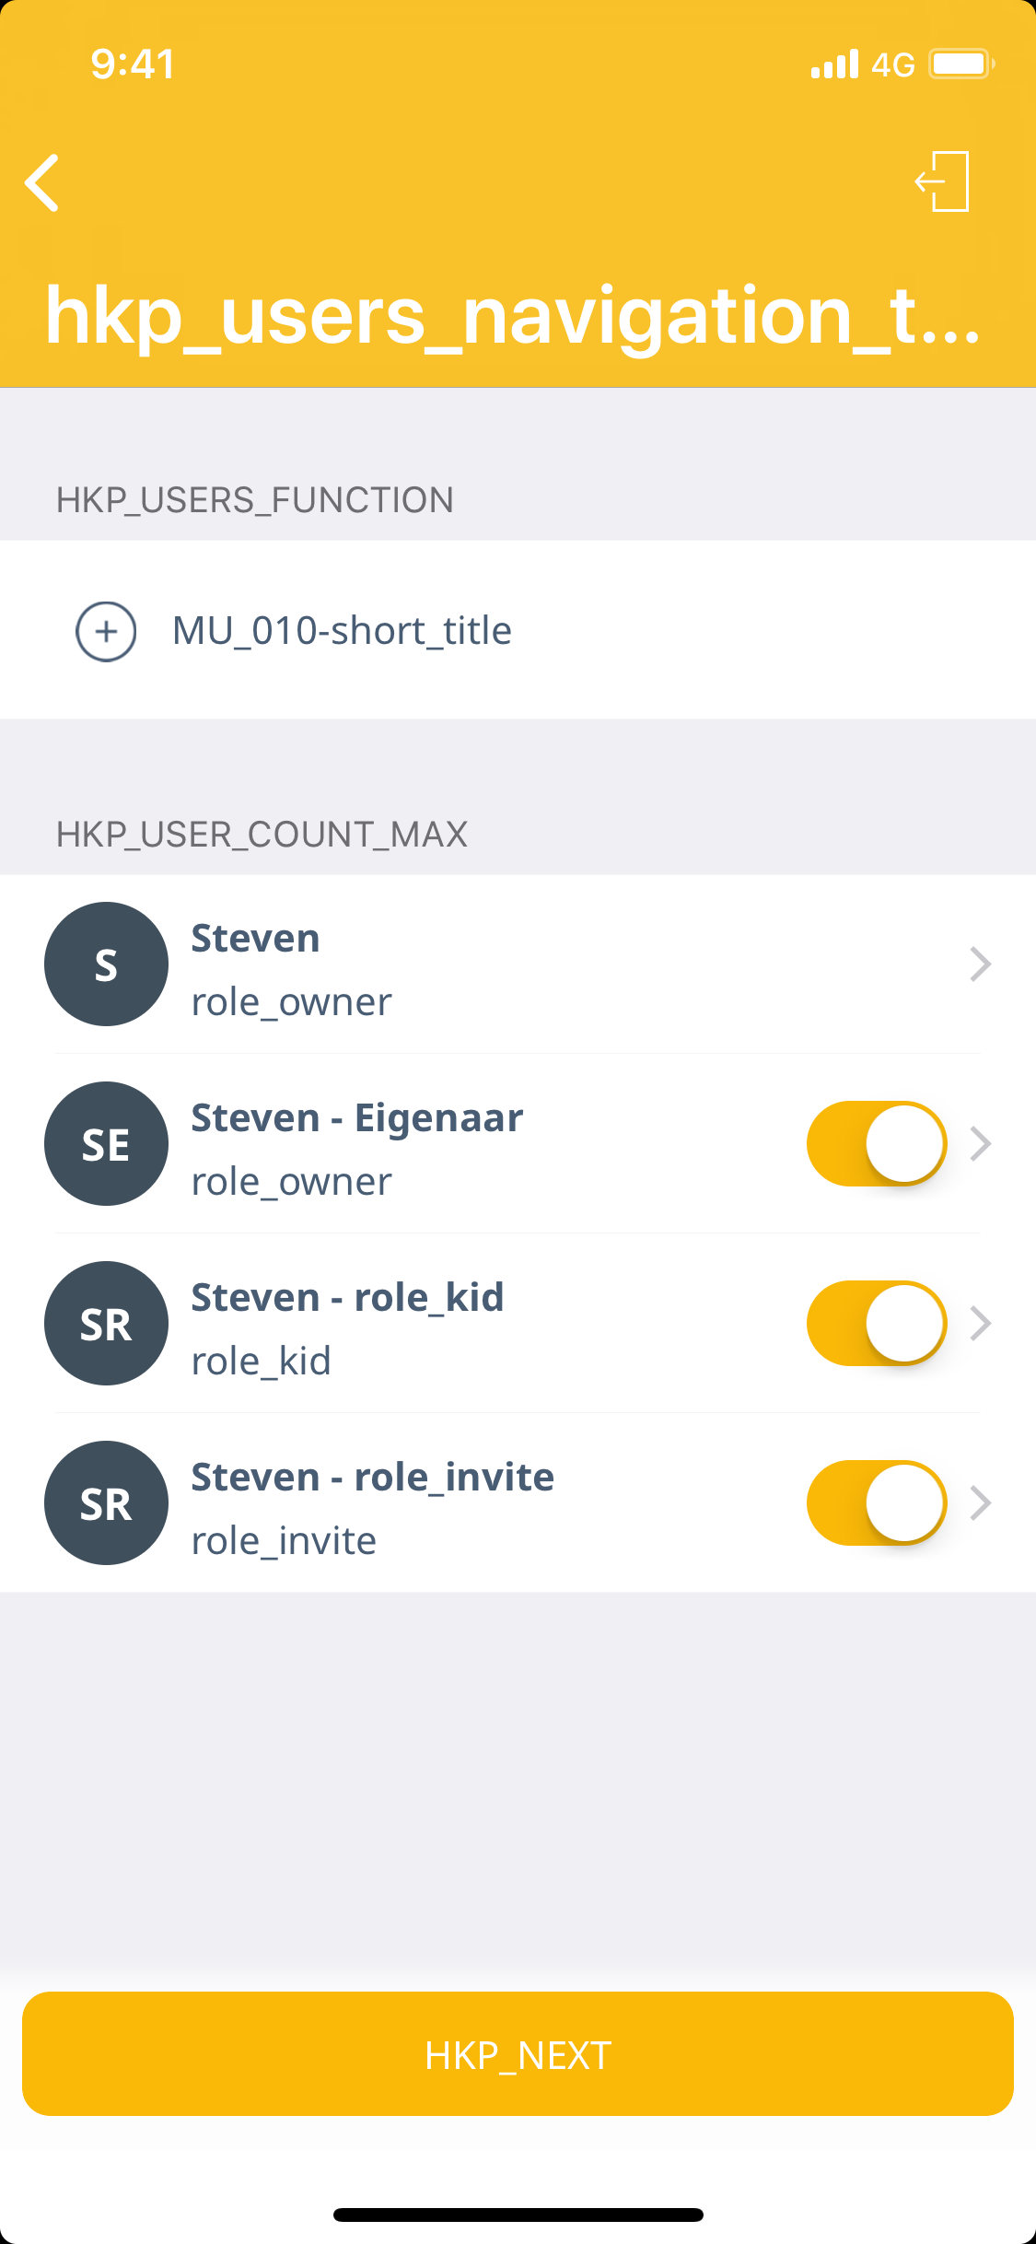The height and width of the screenshot is (2244, 1036).
Task: Tap the hkp_users_navigation title text
Action: (x=512, y=316)
